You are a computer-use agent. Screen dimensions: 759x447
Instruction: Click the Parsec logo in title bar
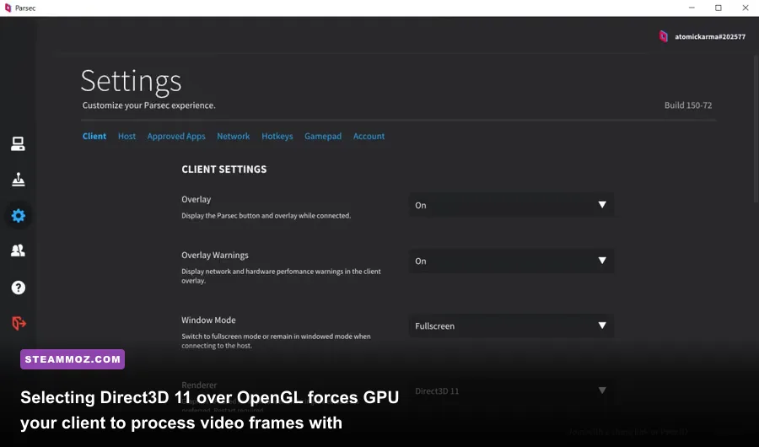[8, 8]
